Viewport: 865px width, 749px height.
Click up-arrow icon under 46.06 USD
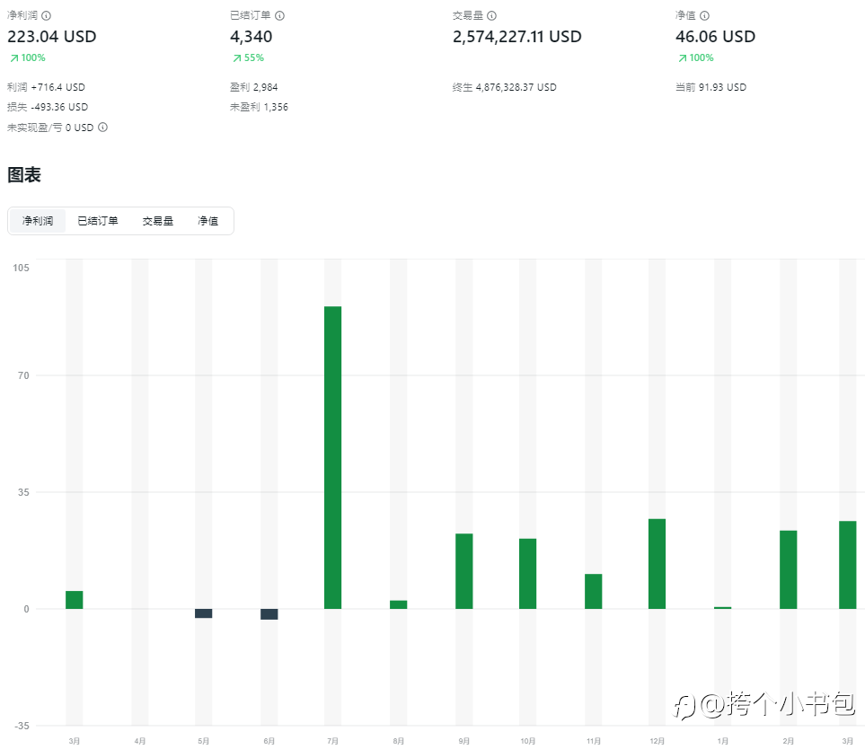[x=683, y=58]
